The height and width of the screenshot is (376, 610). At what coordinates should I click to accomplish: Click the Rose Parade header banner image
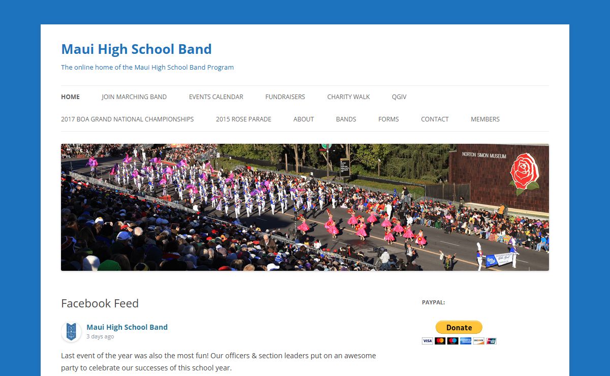coord(305,207)
